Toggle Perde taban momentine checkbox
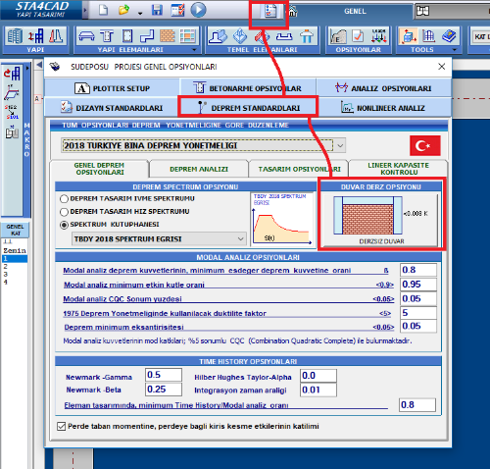Screen dimensions: 490x469 (61, 426)
